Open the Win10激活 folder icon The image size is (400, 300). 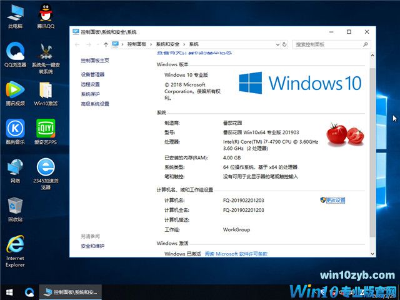[46, 93]
